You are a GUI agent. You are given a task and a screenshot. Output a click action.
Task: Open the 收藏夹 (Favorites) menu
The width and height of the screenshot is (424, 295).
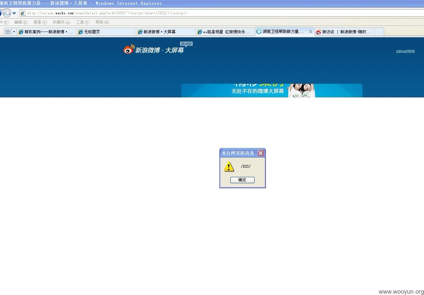(62, 22)
